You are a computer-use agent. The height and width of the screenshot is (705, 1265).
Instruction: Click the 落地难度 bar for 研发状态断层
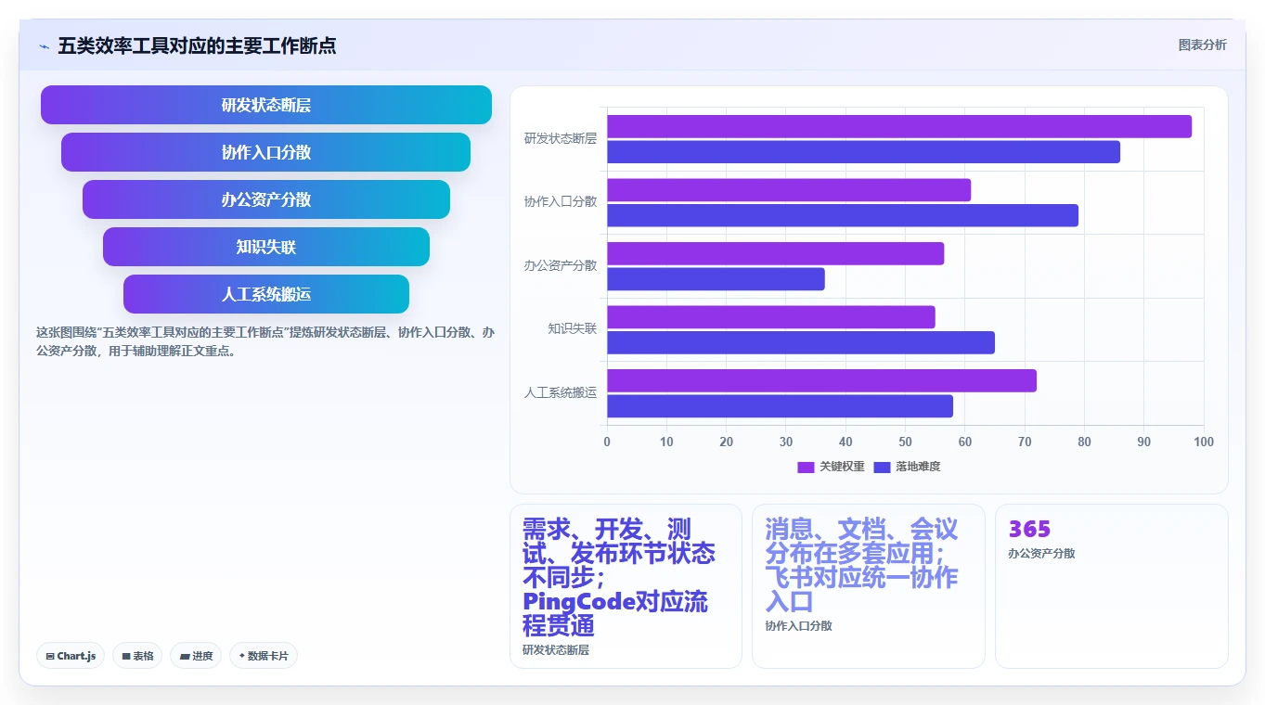tap(863, 152)
